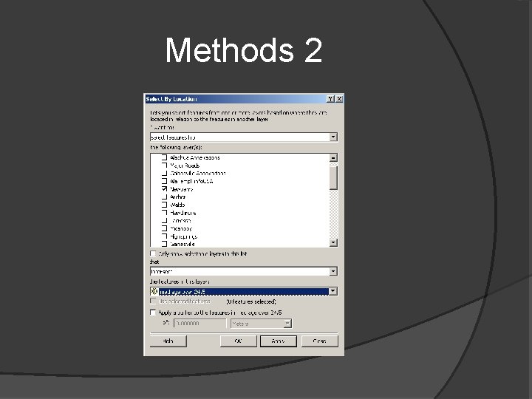
Task: Open the 'that' intersect method dropdown
Action: point(333,271)
